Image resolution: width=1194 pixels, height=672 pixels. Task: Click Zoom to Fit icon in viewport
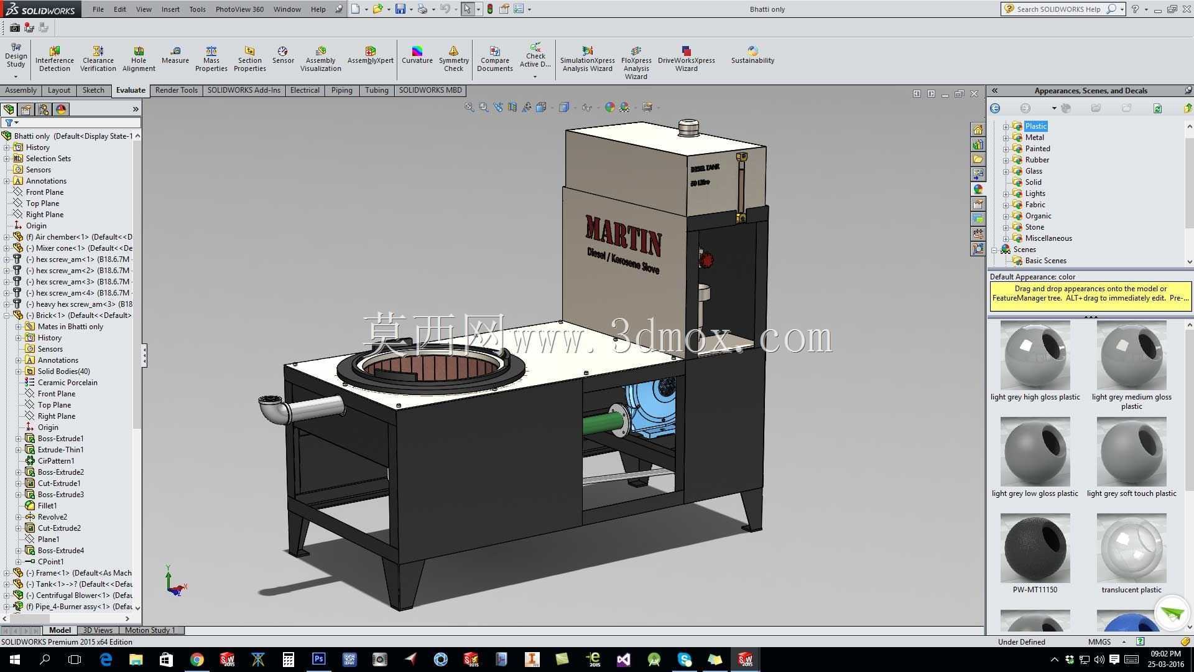point(470,108)
